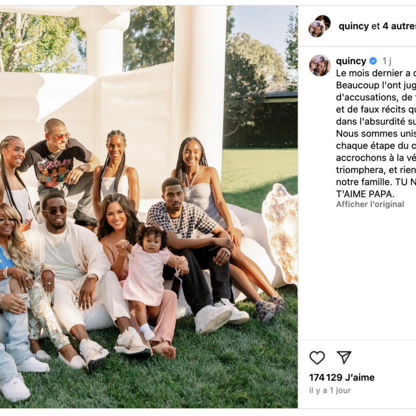Open the 'il y a 1 jour' timestamp
This screenshot has height=416, width=416.
[330, 391]
